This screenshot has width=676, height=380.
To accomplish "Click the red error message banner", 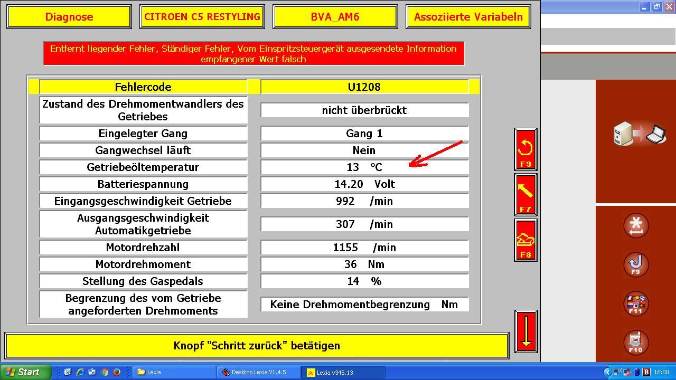I will point(253,54).
